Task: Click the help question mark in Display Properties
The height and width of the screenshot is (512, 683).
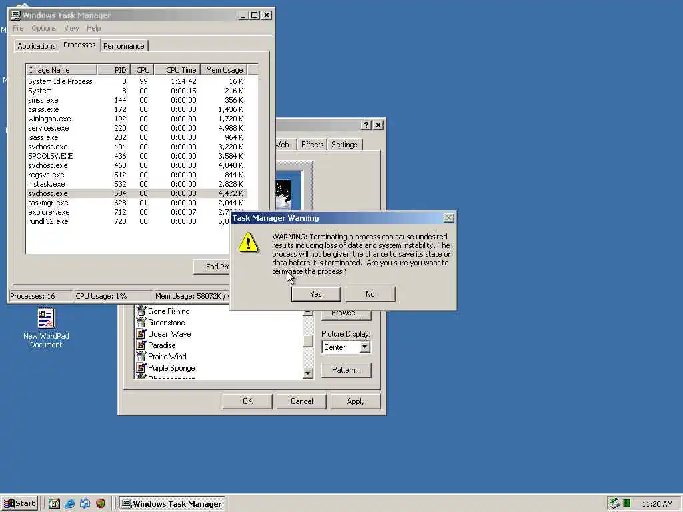Action: (x=366, y=125)
